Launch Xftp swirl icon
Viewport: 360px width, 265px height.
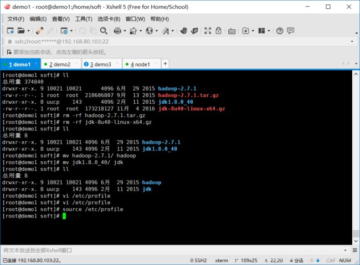click(x=184, y=31)
